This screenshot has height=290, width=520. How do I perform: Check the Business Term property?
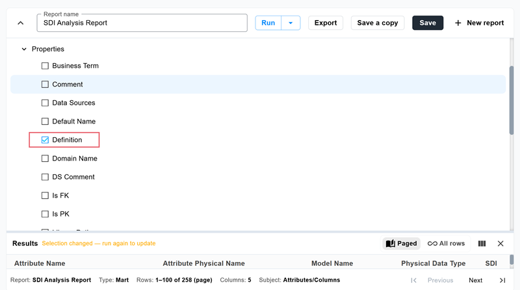(x=45, y=66)
